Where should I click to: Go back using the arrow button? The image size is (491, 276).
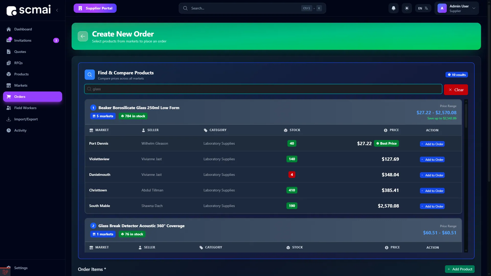click(x=83, y=36)
